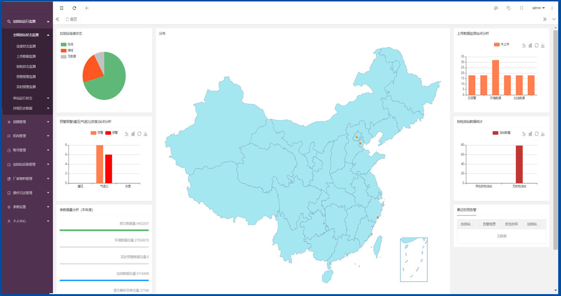The height and width of the screenshot is (296, 561).
Task: Switch upload data chart to line view
Action: [x=524, y=45]
